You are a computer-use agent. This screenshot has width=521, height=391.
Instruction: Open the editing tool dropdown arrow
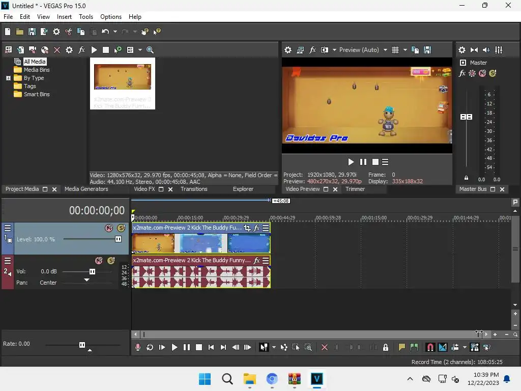[274, 347]
